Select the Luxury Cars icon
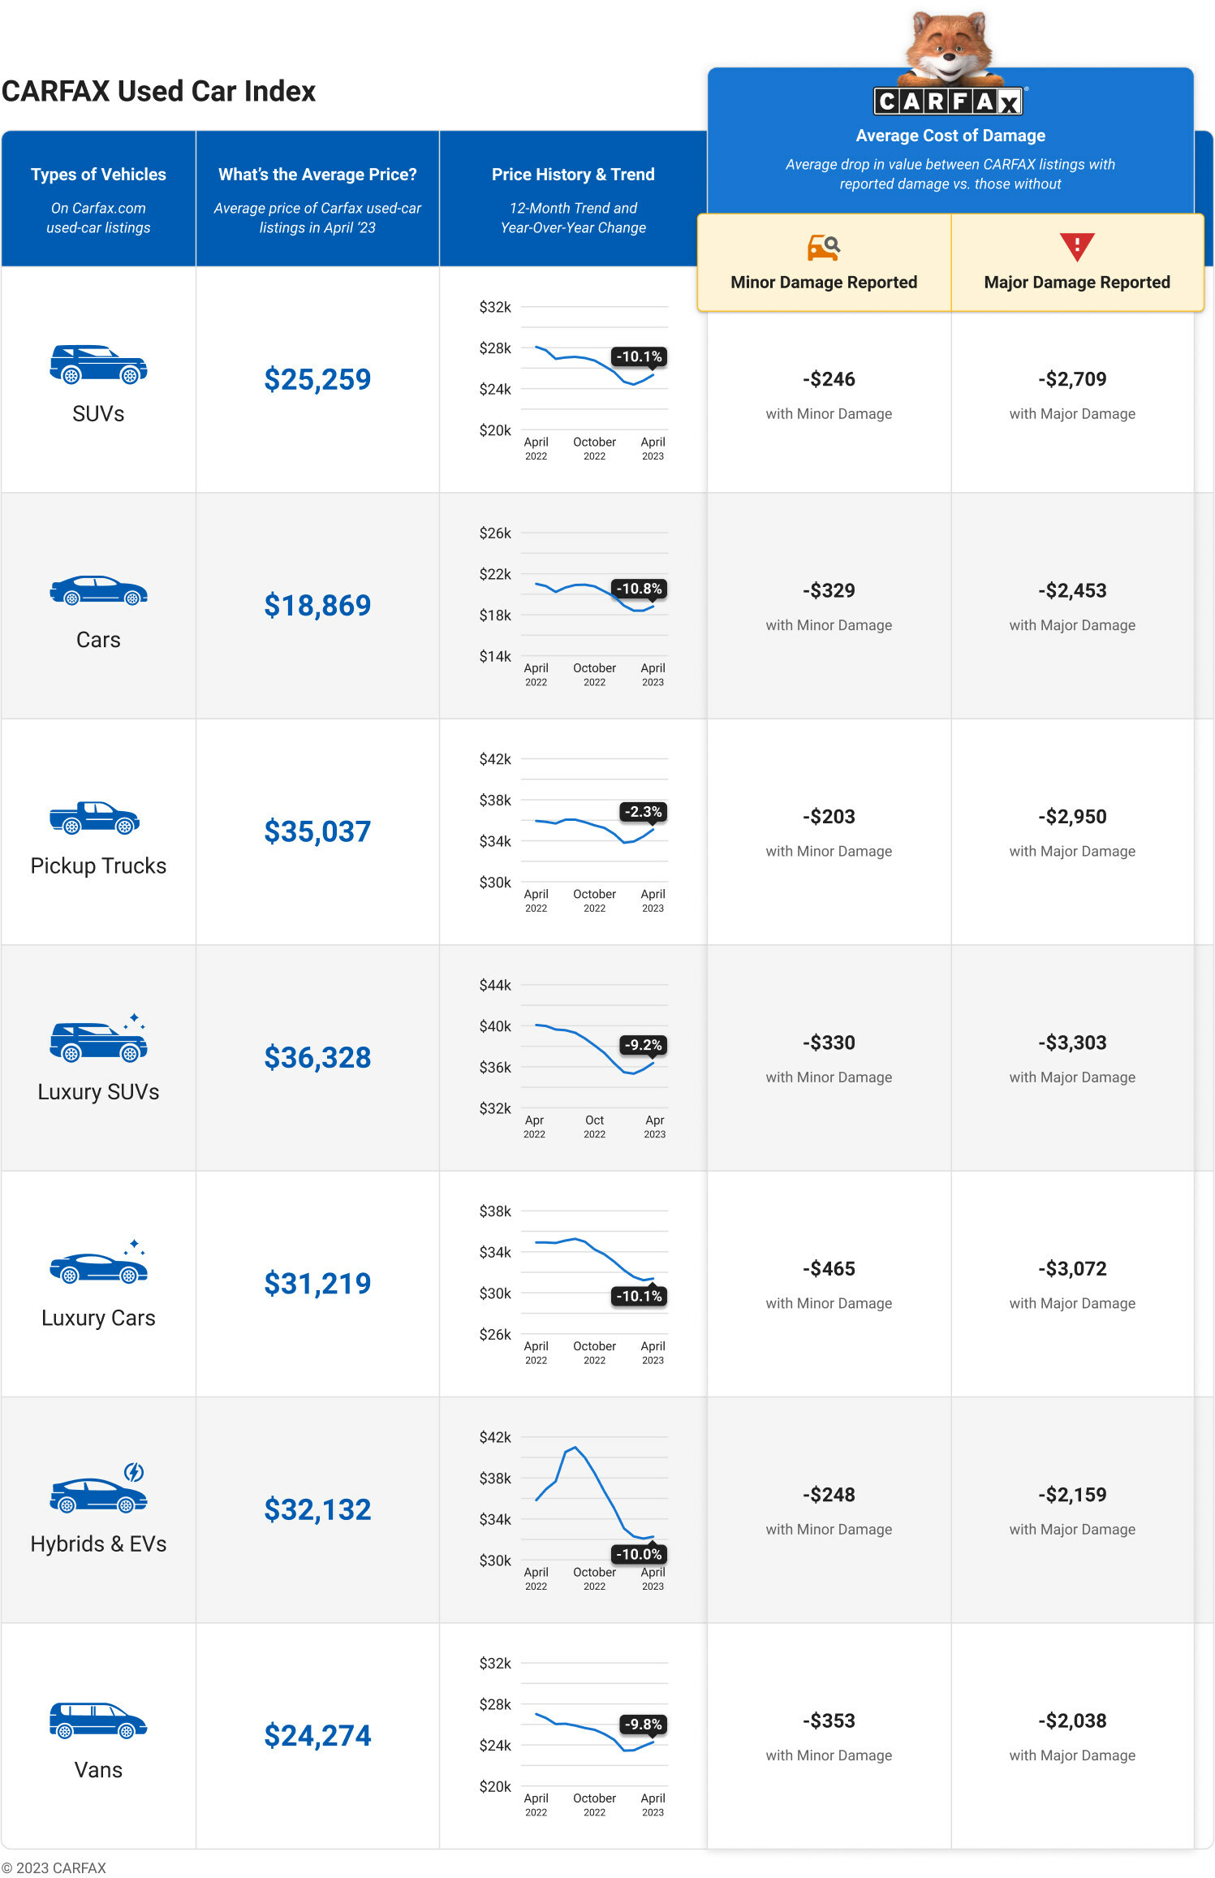Image resolution: width=1215 pixels, height=1878 pixels. pos(98,1265)
